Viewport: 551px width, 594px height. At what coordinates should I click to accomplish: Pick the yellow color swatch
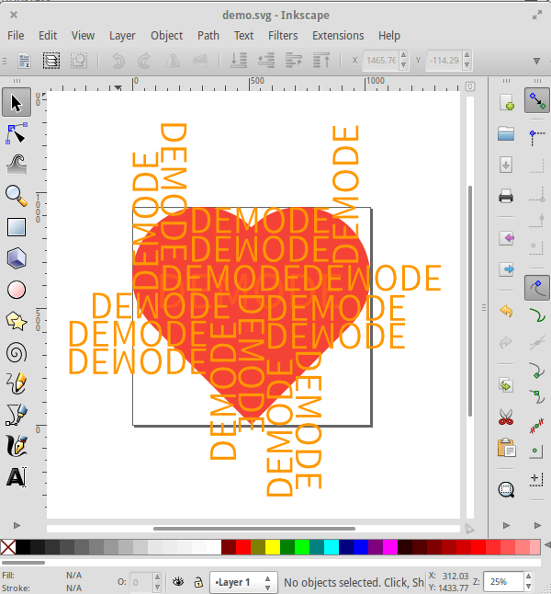[x=273, y=547]
